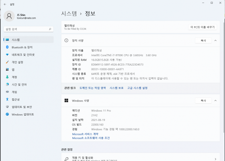Click the install date 2021-08-19
Image resolution: width=225 pixels, height=161 pixels.
98,120
